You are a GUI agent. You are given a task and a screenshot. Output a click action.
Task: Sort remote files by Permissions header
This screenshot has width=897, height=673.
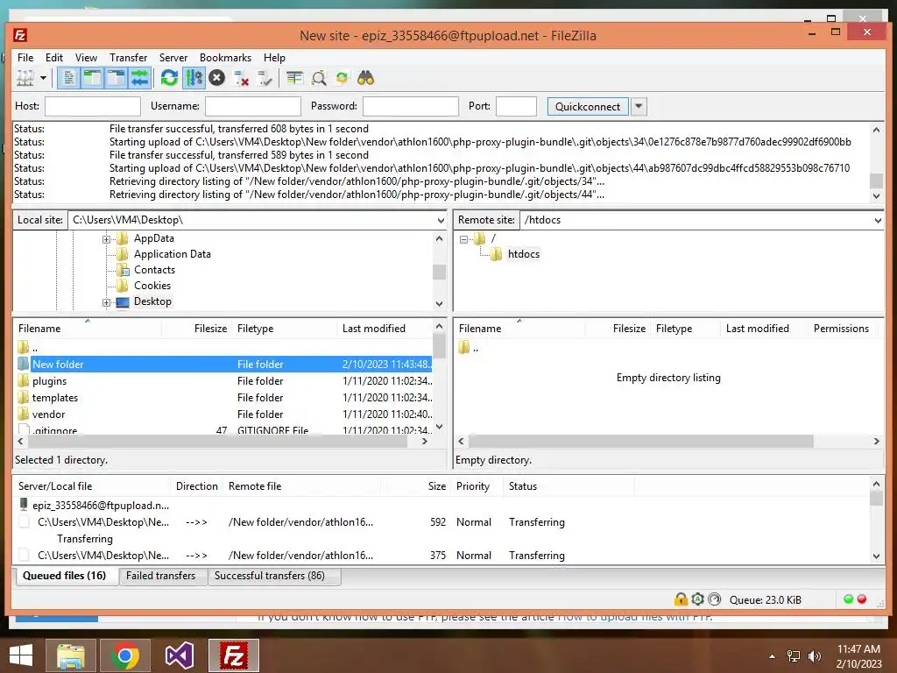841,329
